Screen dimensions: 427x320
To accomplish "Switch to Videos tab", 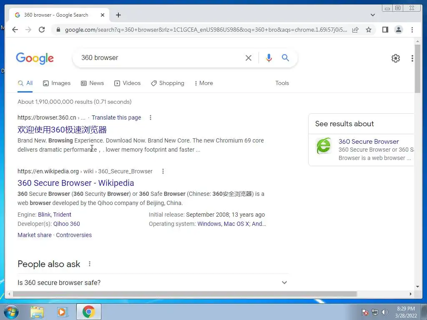I will 127,83.
